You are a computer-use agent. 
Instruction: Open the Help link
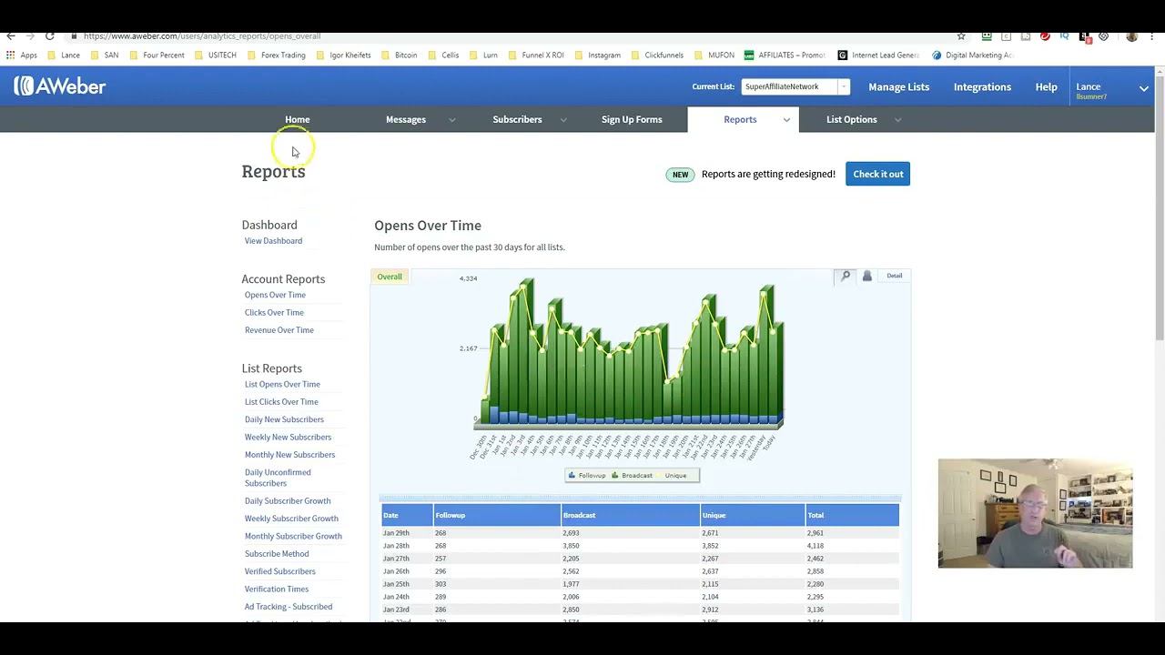1046,86
